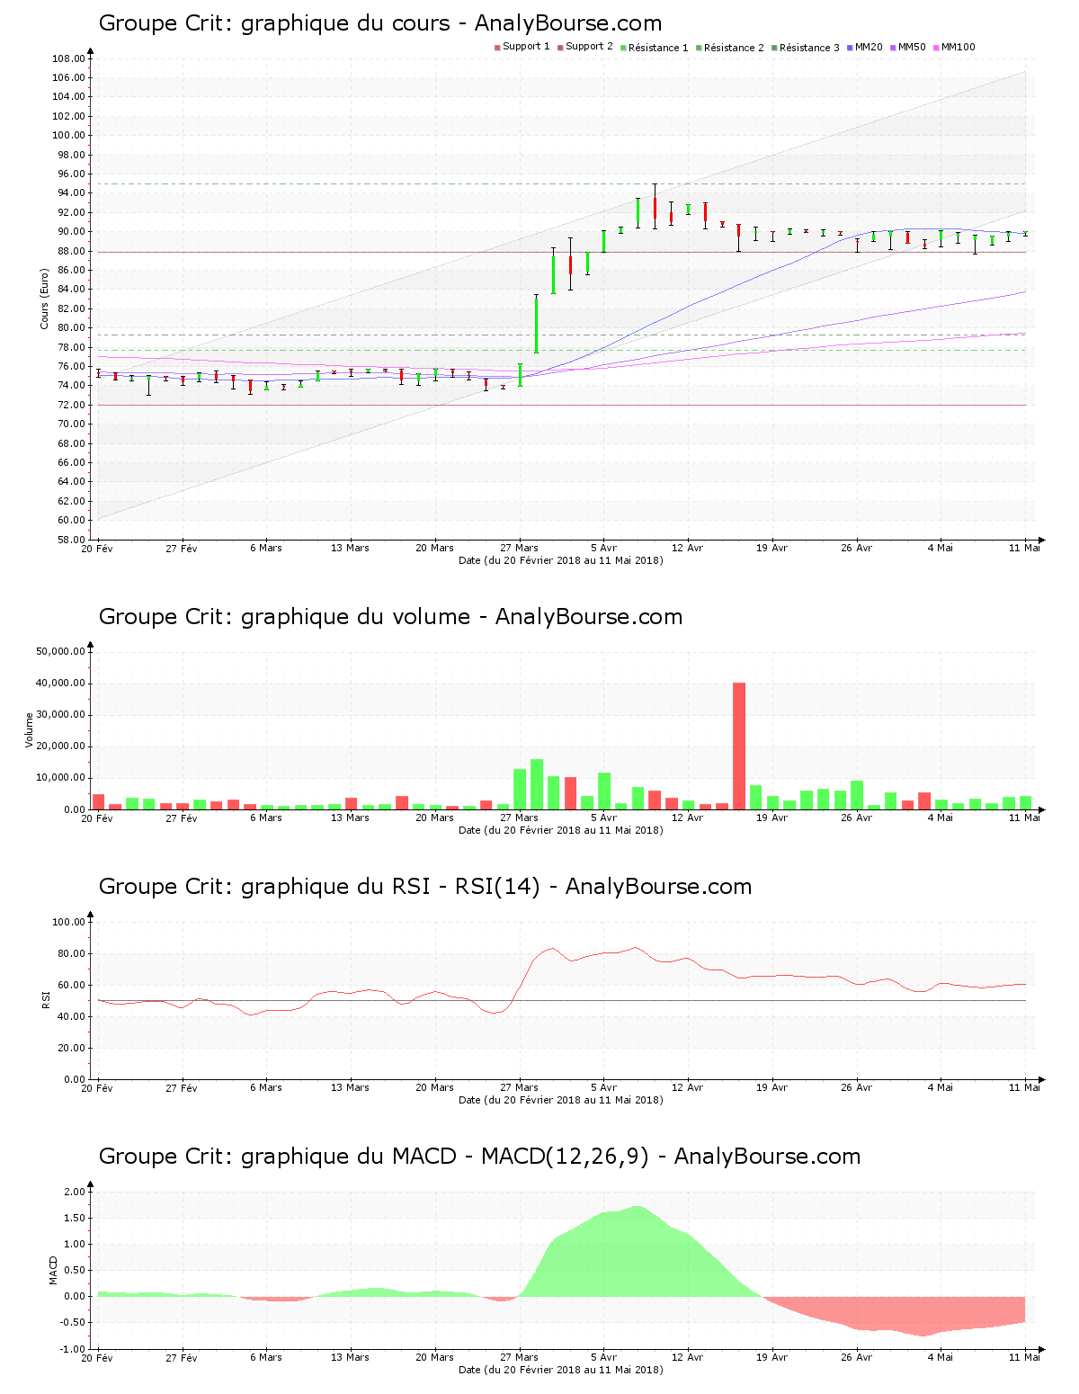Click the date range caption under price chart
Viewport: 1079px width, 1394px height.
561,560
